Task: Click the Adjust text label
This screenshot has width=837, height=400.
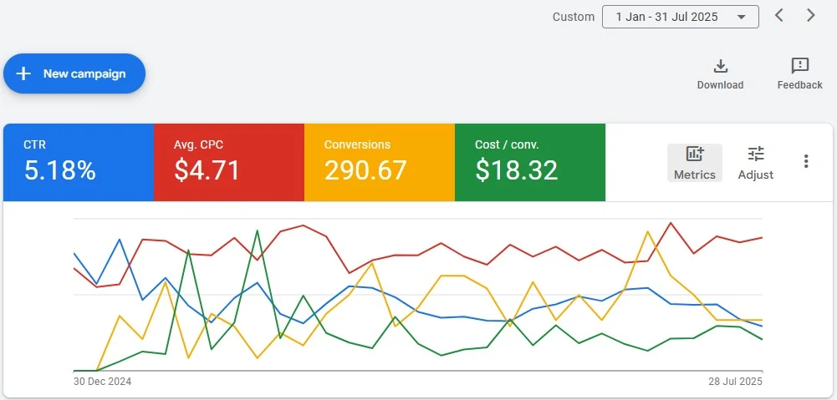Action: point(756,175)
